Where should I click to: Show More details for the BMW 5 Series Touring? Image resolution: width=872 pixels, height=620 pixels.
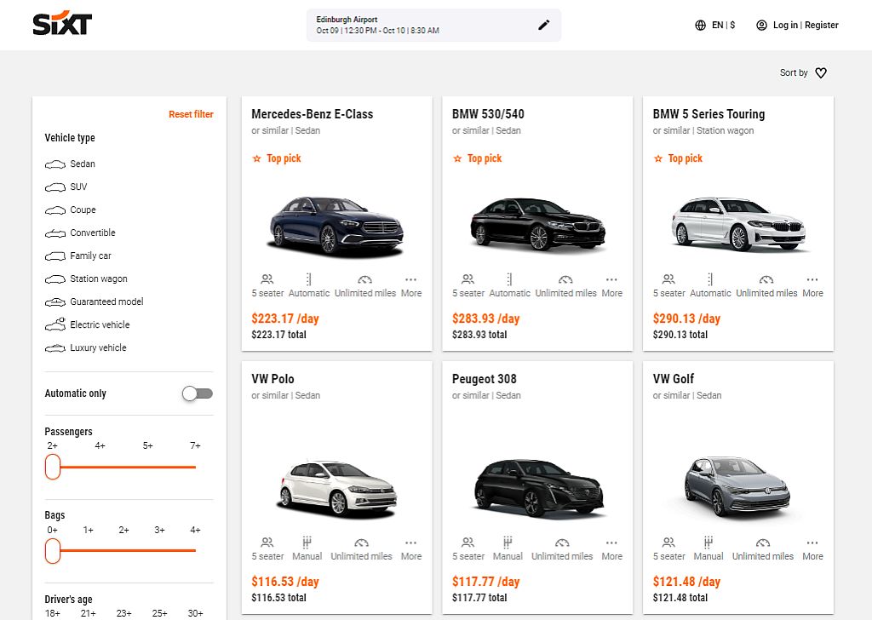pos(812,285)
